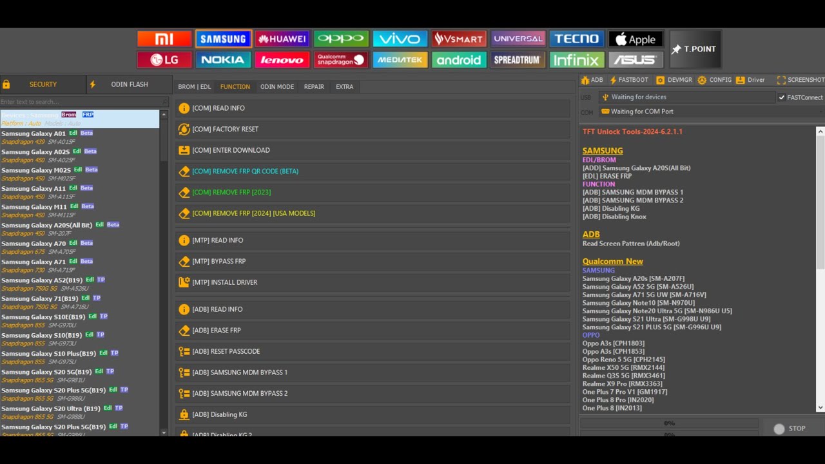This screenshot has height=464, width=825.
Task: Switch to the FUNCTION tab
Action: (235, 87)
